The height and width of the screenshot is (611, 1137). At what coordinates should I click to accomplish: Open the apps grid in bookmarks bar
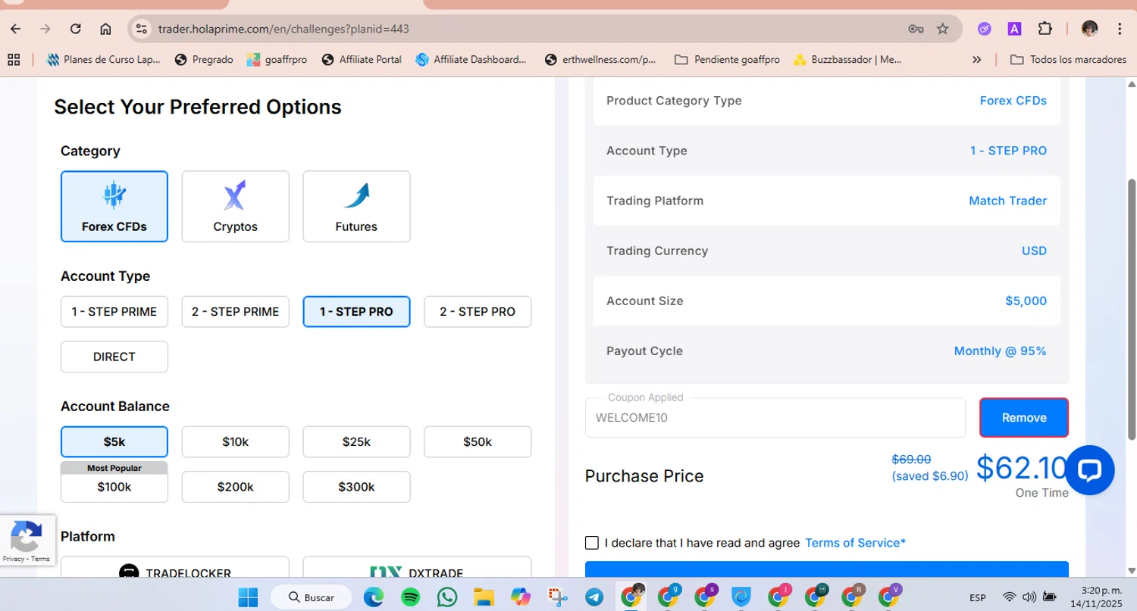(14, 59)
